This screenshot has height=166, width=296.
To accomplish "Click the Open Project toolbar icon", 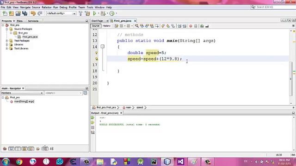I will [x=18, y=13].
